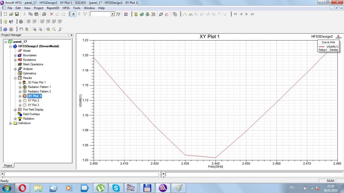344x193 pixels.
Task: Select XY Plot 2 in results
Action: click(33, 101)
